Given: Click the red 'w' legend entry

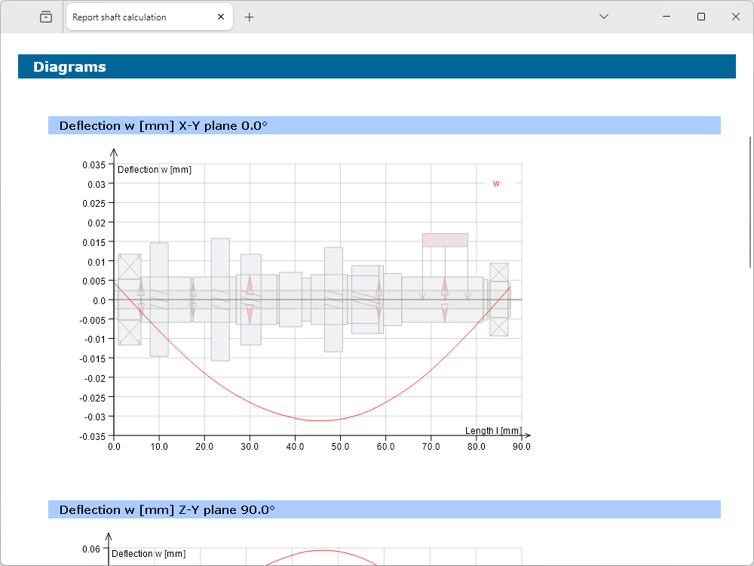Looking at the screenshot, I should pyautogui.click(x=496, y=183).
